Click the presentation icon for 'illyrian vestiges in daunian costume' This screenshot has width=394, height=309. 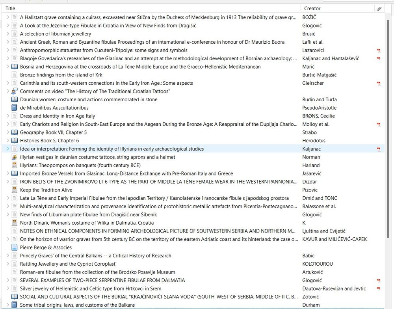[15, 157]
